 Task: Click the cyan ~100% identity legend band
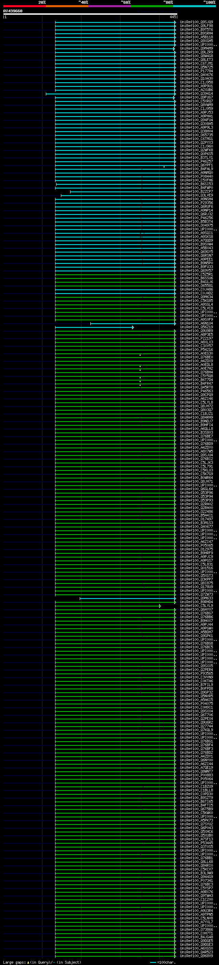(195, 6)
